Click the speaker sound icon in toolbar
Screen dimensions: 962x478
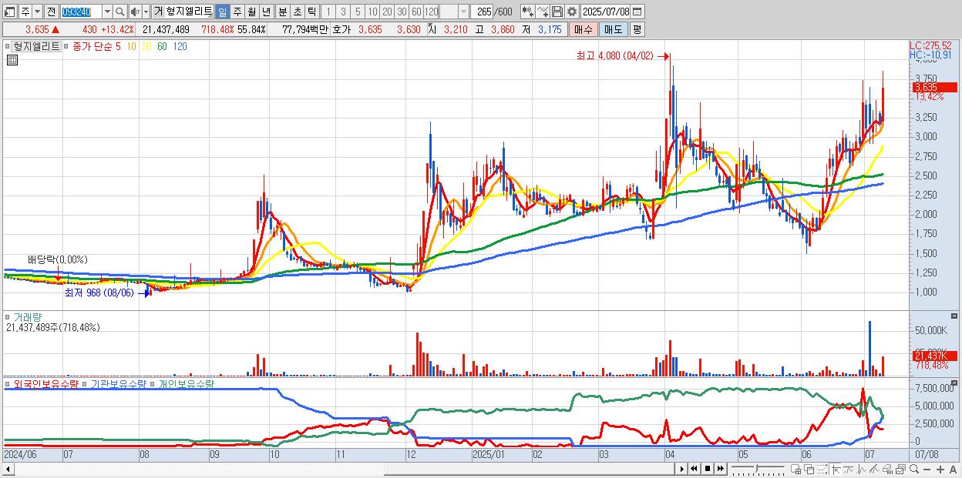pyautogui.click(x=135, y=12)
